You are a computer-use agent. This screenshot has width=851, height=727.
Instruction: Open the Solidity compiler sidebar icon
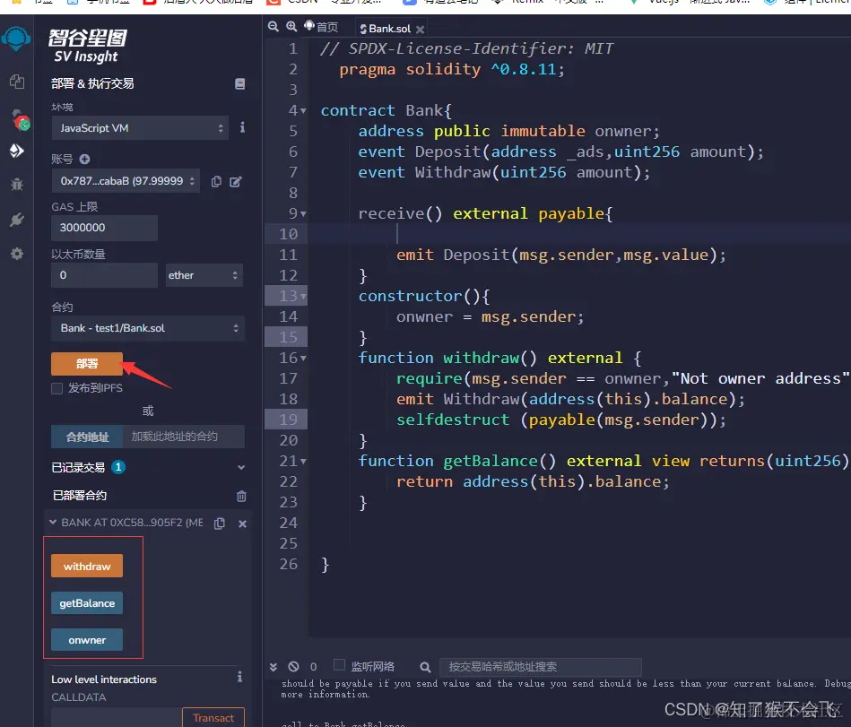(20, 120)
